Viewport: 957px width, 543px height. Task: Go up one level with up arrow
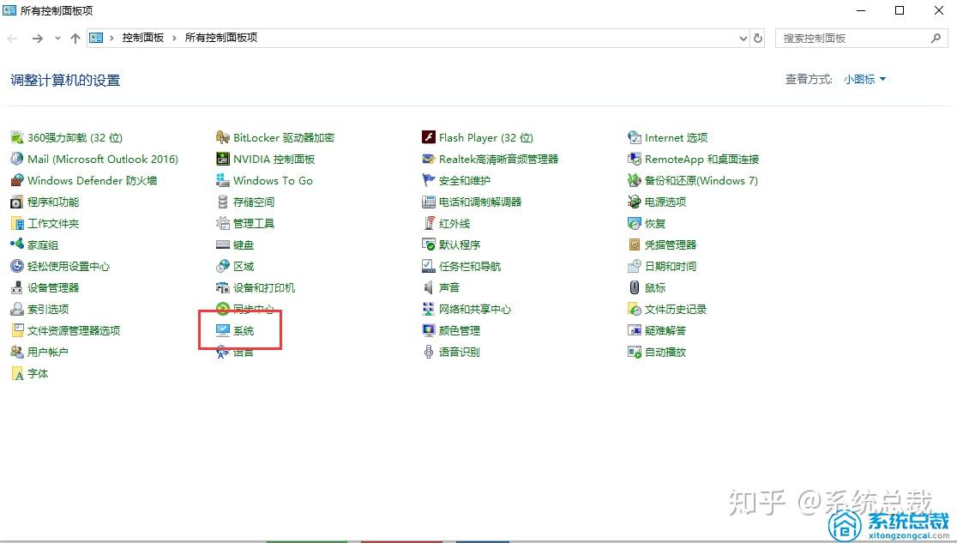point(75,38)
